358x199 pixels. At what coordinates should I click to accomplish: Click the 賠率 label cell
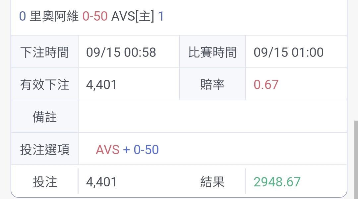[212, 84]
